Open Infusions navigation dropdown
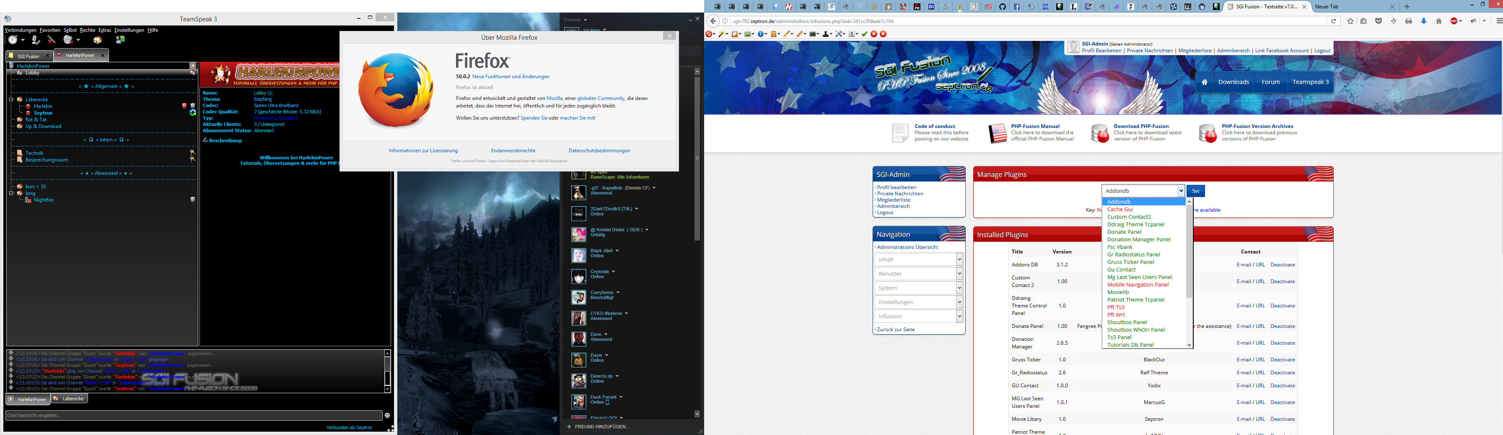This screenshot has width=1503, height=435. click(x=919, y=316)
